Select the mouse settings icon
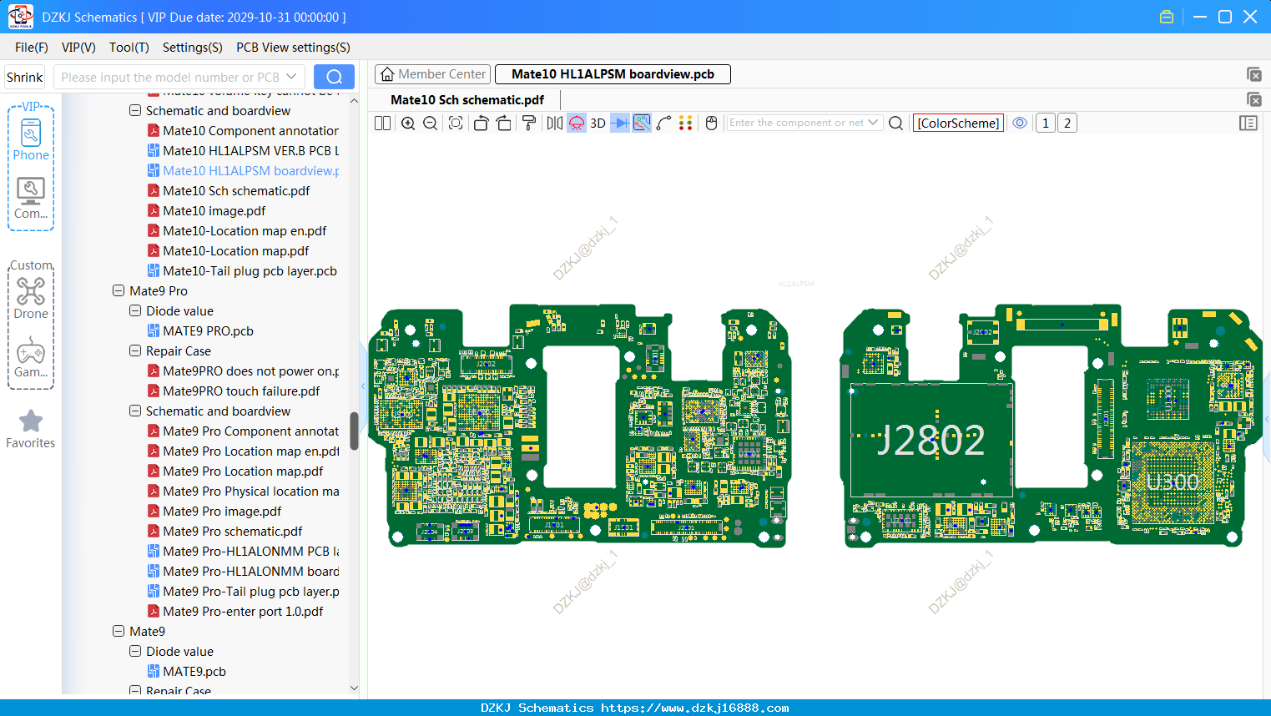1271x716 pixels. coord(711,124)
